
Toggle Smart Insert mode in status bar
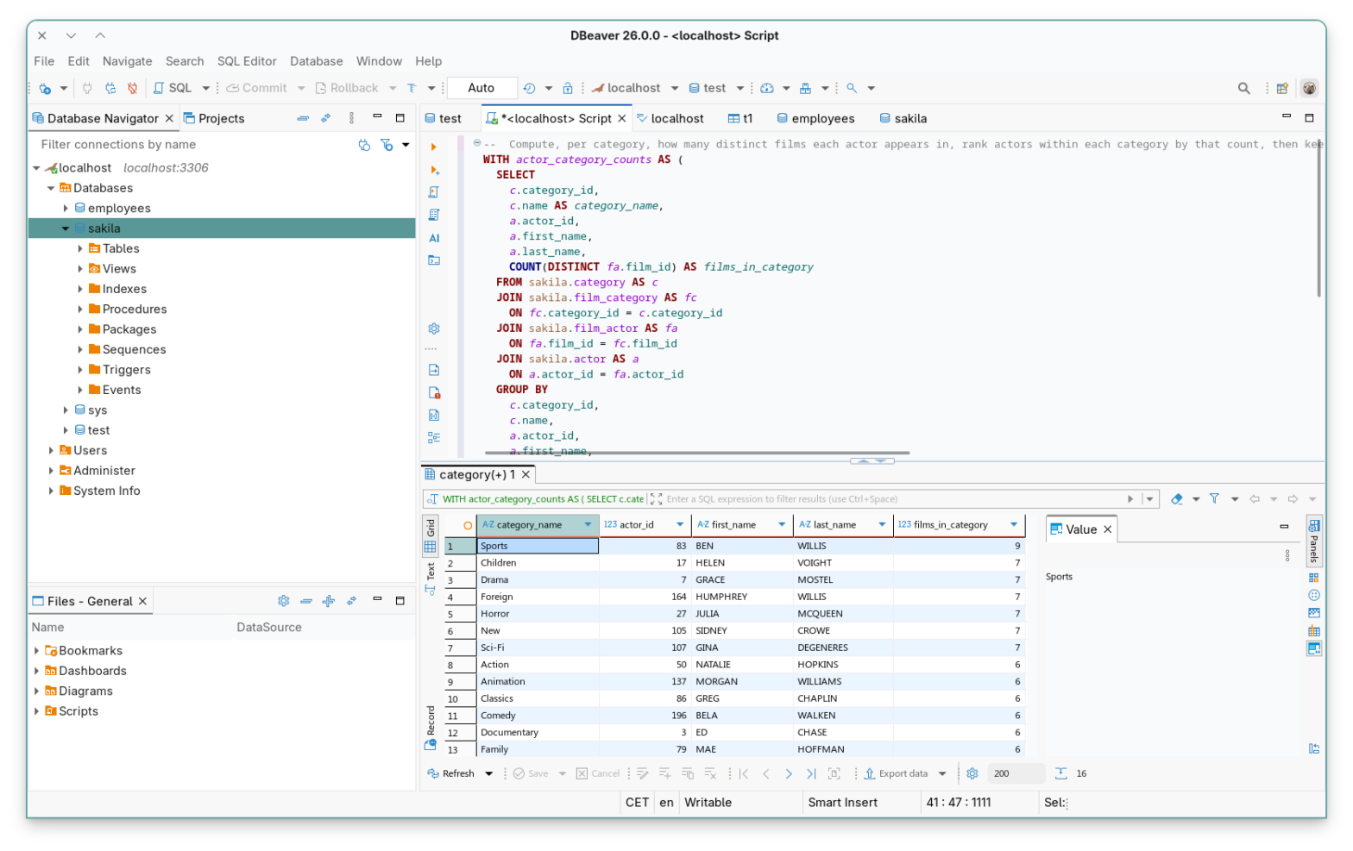pos(842,803)
